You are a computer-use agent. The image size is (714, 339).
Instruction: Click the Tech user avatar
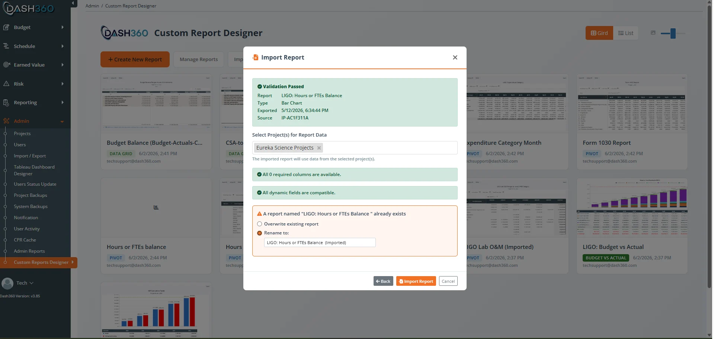tap(7, 283)
